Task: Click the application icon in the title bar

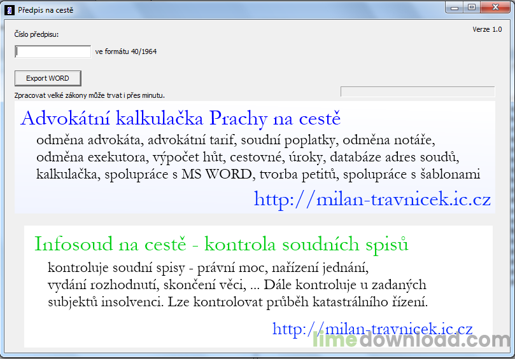Action: click(x=8, y=8)
